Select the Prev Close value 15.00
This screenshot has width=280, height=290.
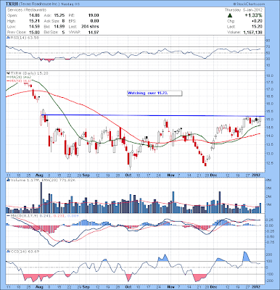pyautogui.click(x=34, y=32)
